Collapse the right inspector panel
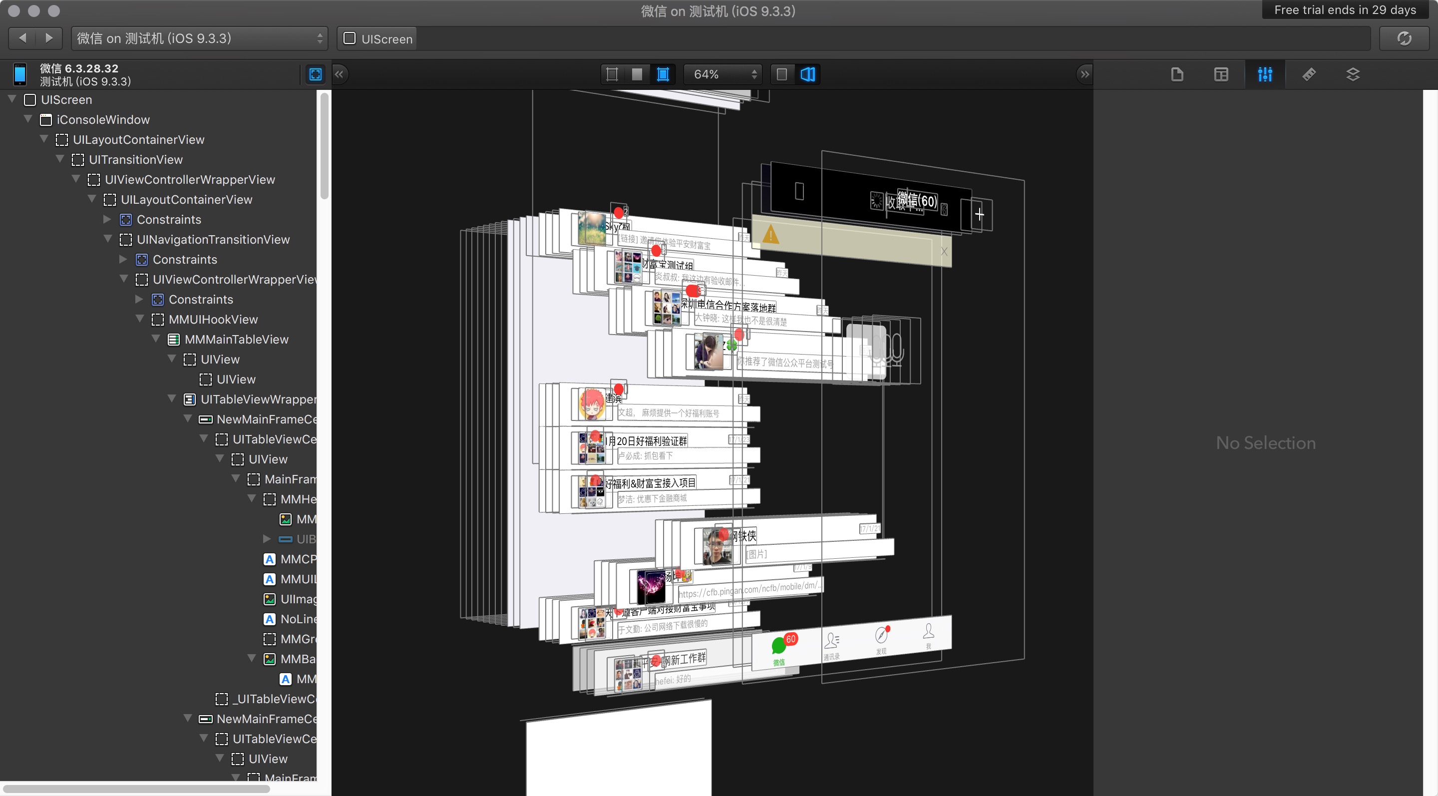Screen dimensions: 1438x796 (1084, 74)
